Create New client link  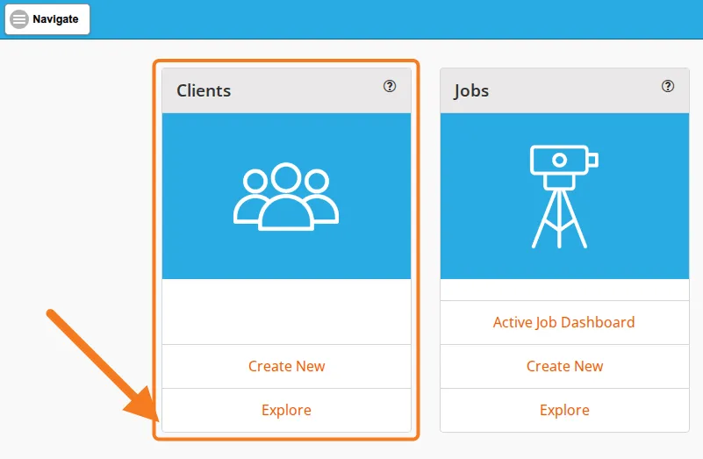tap(286, 366)
